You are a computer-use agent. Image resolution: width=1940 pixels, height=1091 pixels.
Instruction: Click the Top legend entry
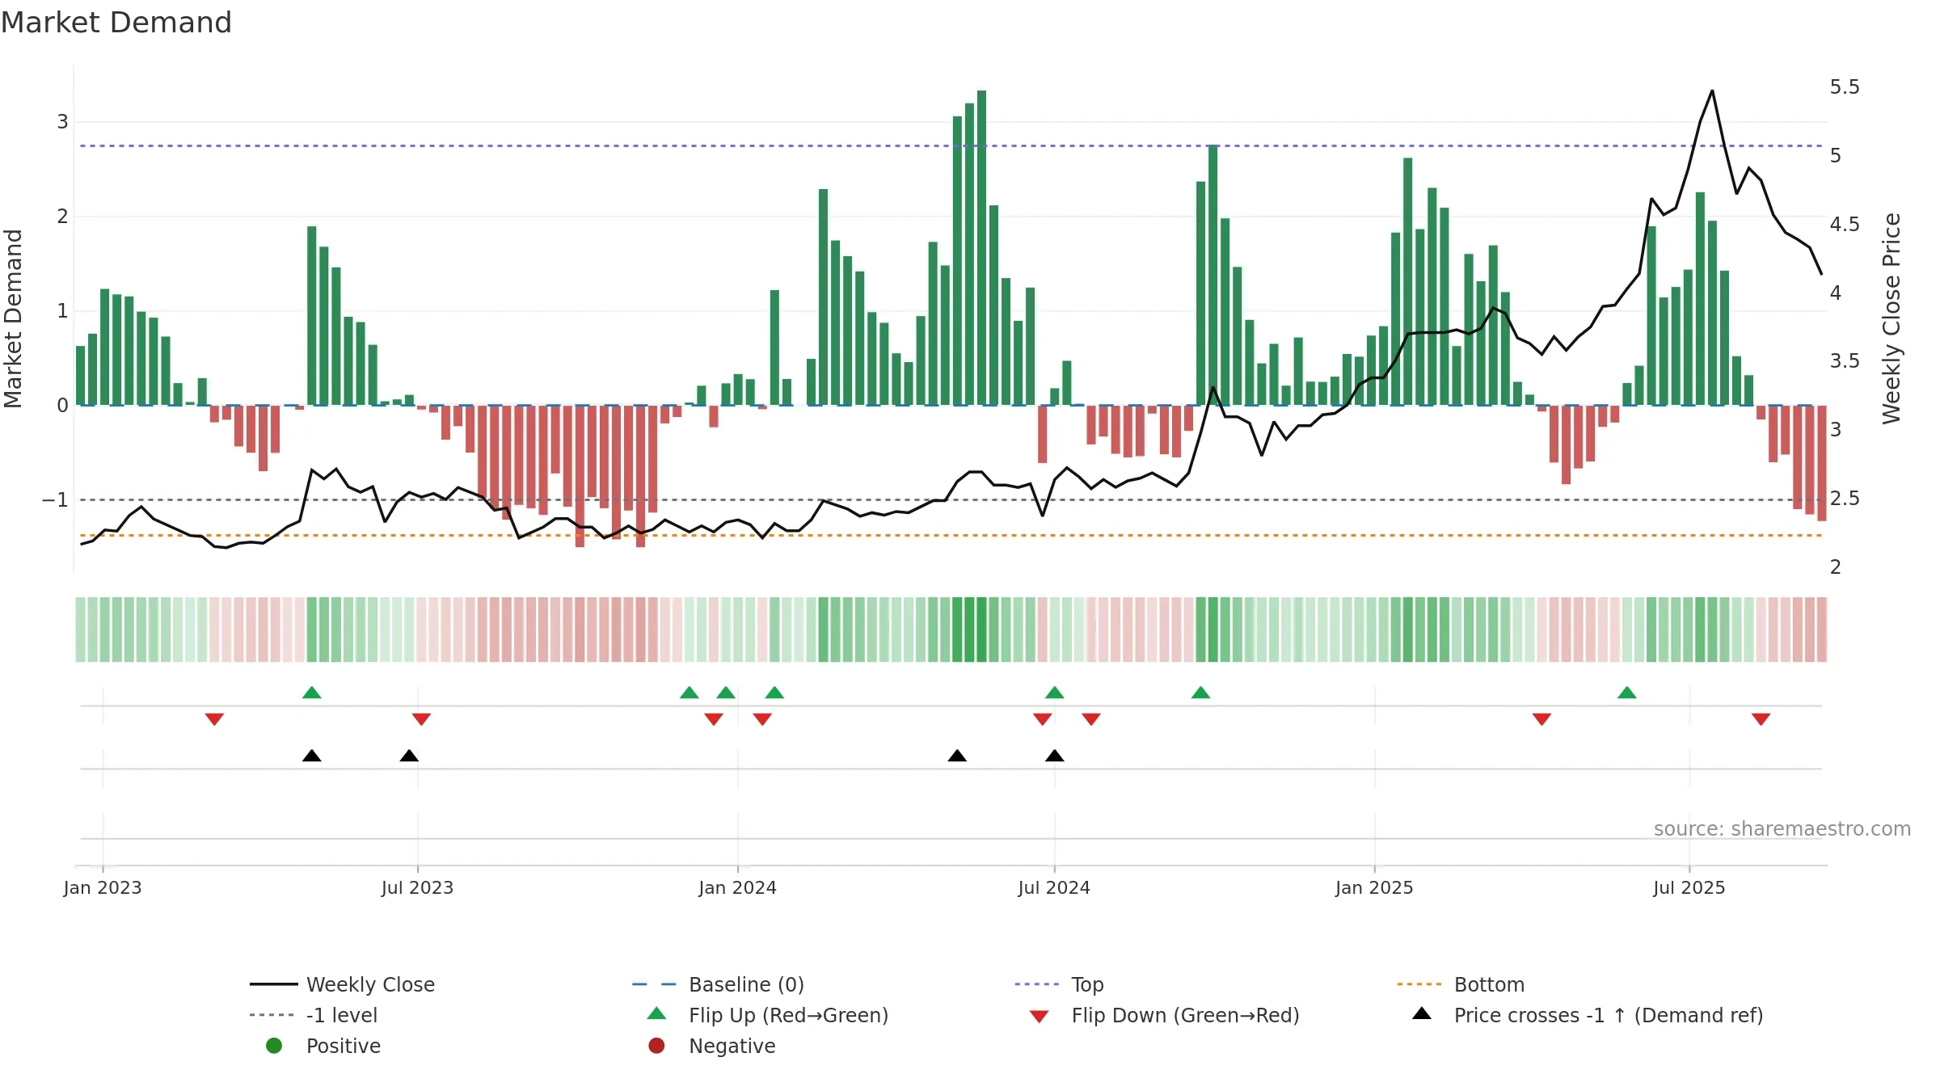point(1059,984)
